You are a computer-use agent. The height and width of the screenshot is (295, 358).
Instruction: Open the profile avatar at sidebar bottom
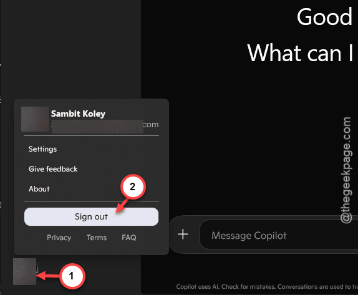25,271
